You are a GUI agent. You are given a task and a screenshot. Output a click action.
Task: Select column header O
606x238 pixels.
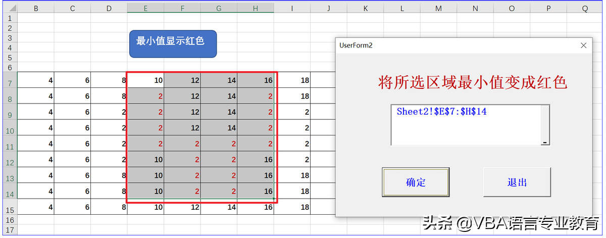point(512,8)
